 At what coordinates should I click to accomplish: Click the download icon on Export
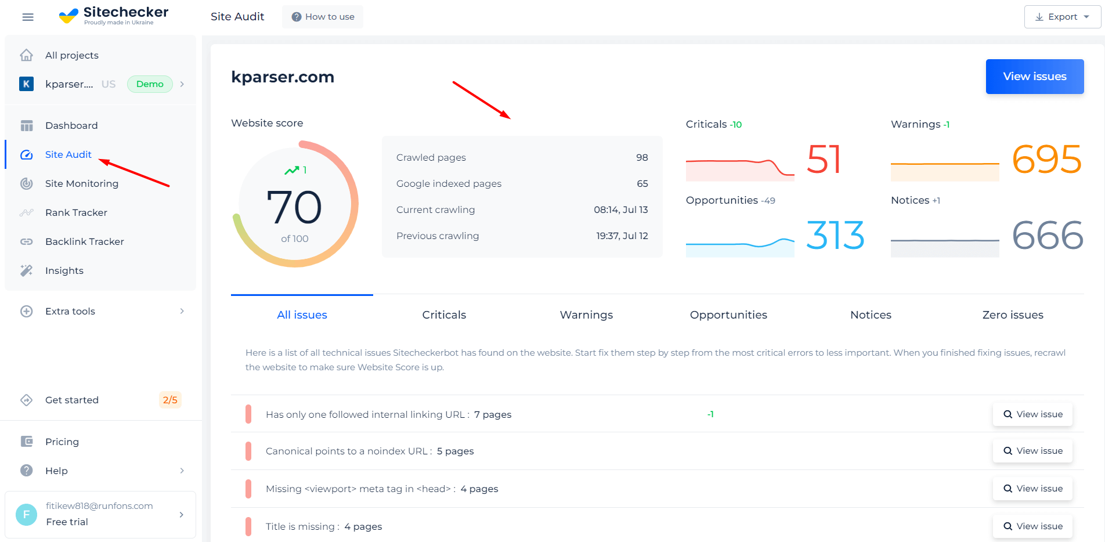tap(1039, 17)
